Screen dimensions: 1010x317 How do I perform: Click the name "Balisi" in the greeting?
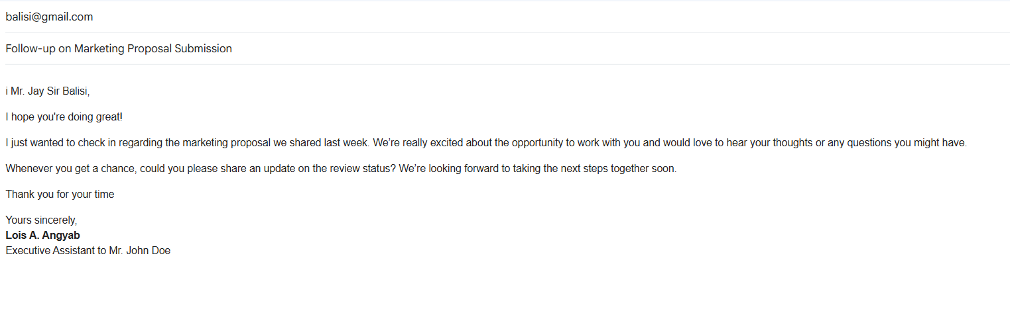click(x=75, y=91)
